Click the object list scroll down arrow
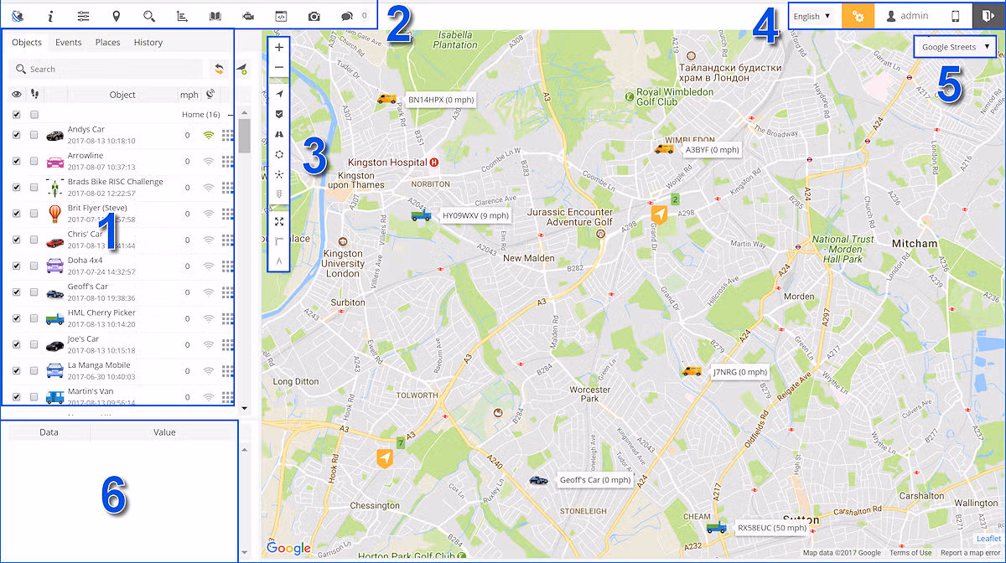The image size is (1006, 563). pyautogui.click(x=244, y=409)
